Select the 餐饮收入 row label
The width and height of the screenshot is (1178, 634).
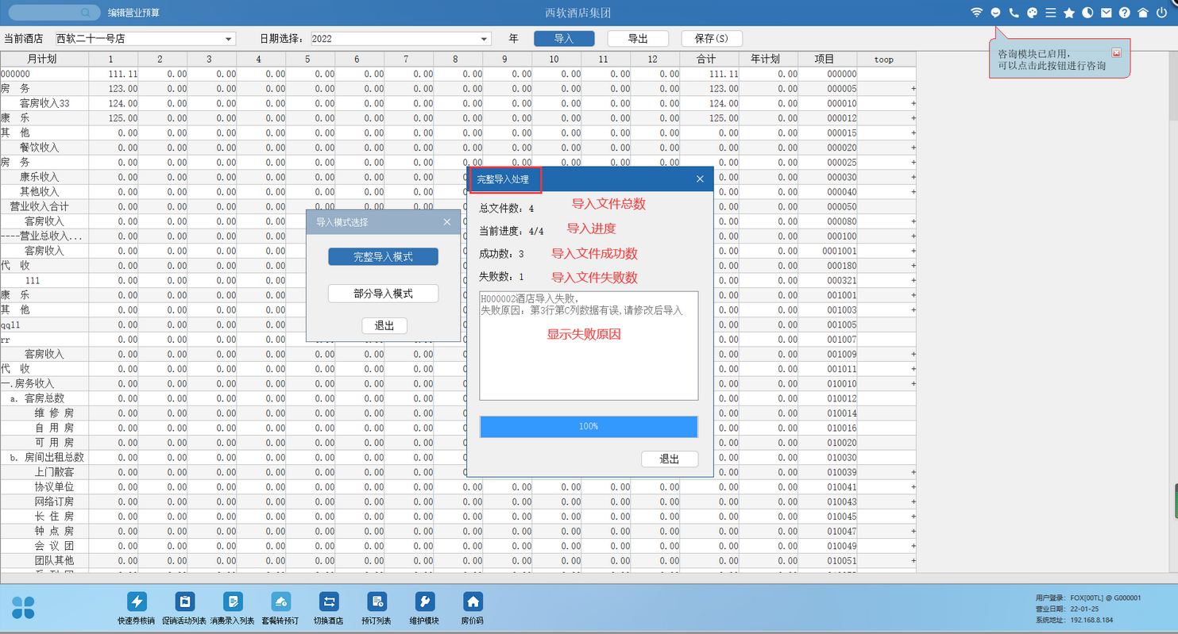tap(40, 148)
